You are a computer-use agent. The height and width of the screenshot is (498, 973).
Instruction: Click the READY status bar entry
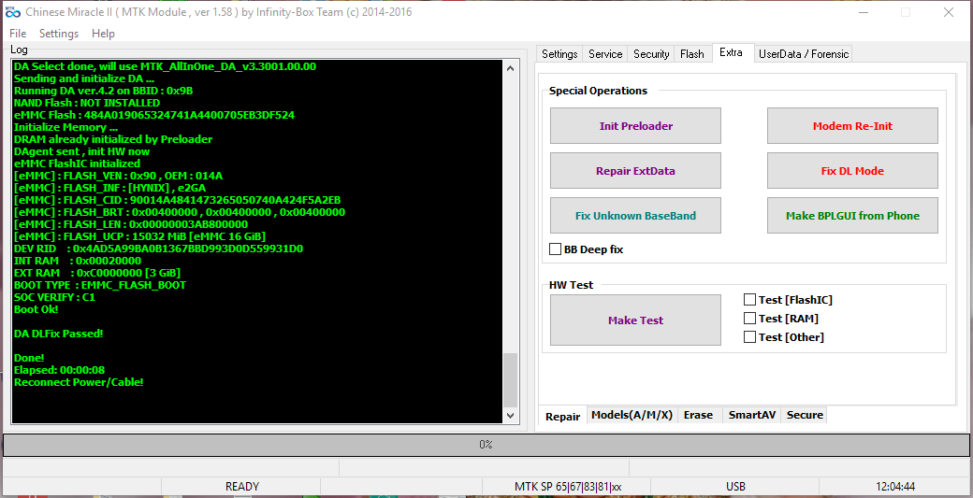point(241,487)
